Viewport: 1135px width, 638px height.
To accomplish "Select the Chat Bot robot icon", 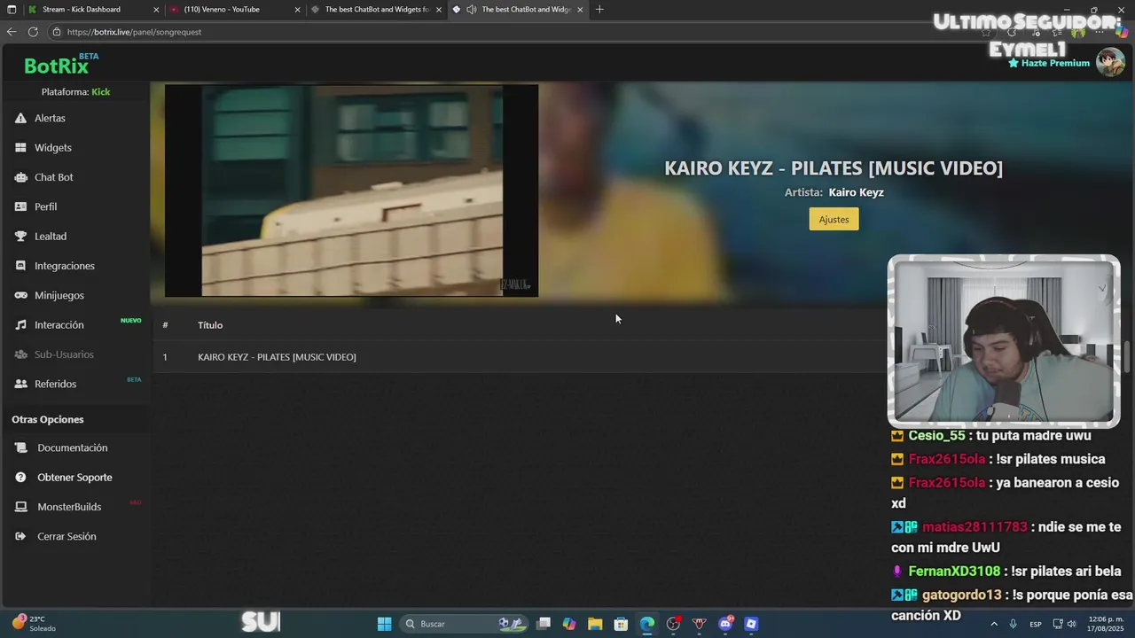I will point(20,177).
